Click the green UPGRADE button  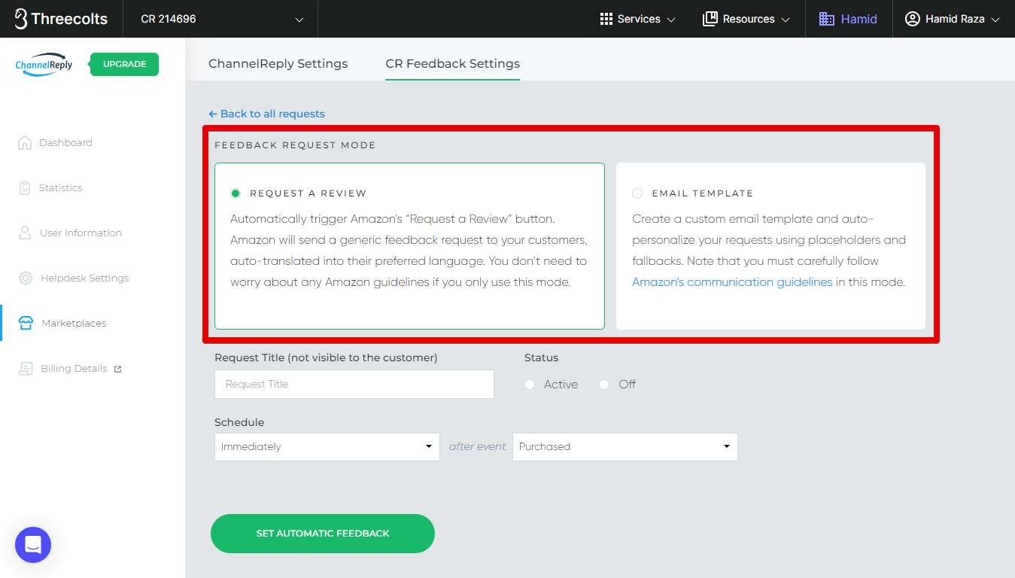tap(124, 65)
